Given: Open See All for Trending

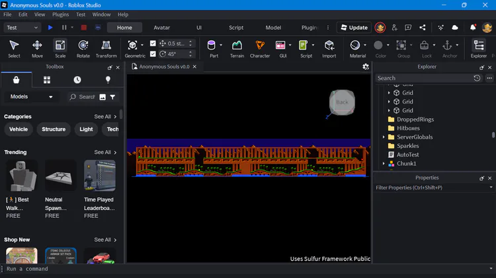Looking at the screenshot, I should tap(105, 153).
